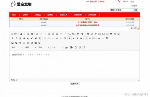Insert an image using the image icon

pos(12,43)
